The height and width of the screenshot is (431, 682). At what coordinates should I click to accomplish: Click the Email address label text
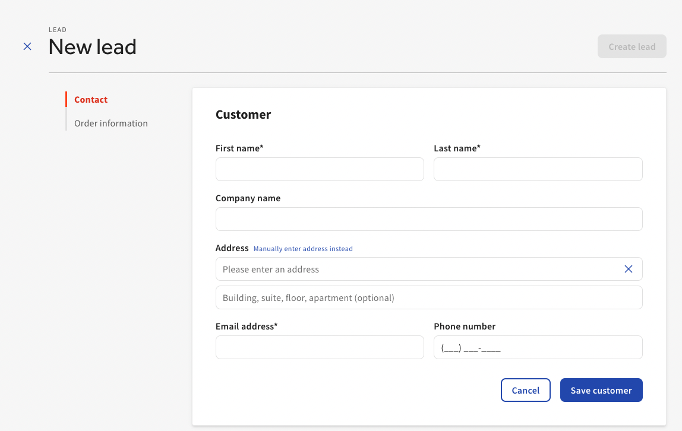click(246, 327)
